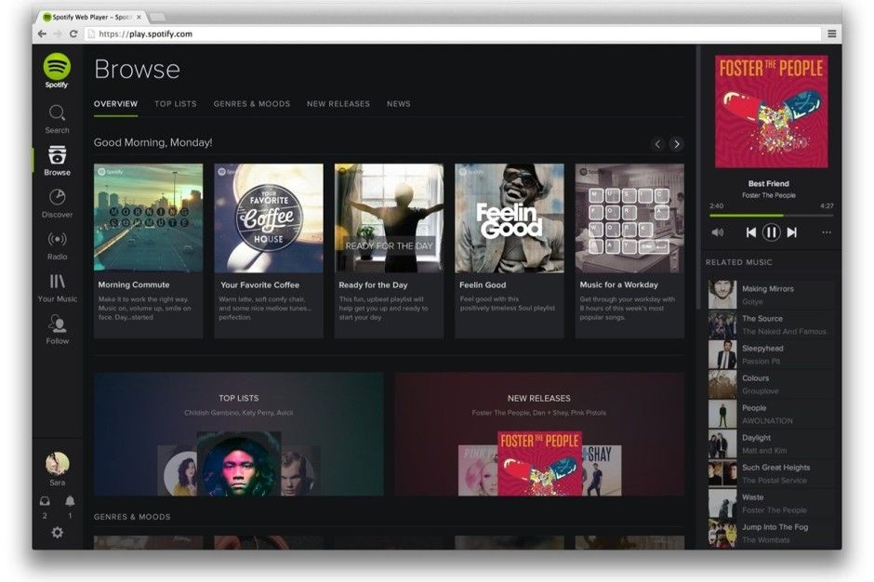
Task: Pause the currently playing track
Action: pyautogui.click(x=771, y=232)
